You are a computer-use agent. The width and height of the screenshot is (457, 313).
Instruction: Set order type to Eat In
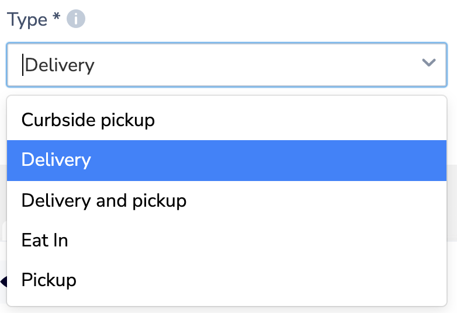coord(227,241)
